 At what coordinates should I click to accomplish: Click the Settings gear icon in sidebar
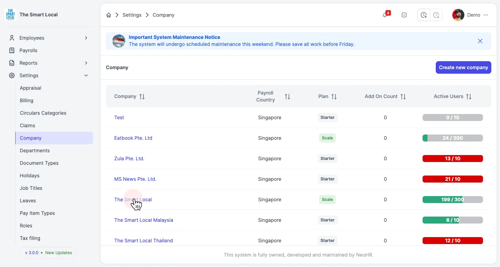(x=12, y=75)
